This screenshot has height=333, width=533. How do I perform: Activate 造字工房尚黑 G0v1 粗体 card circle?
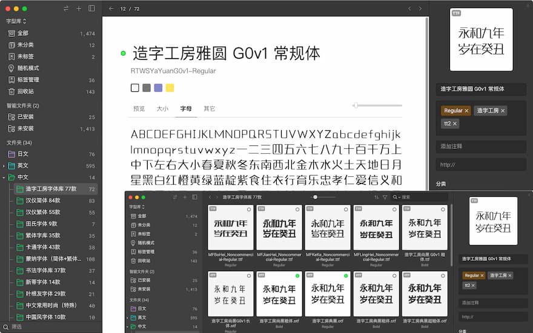click(x=443, y=209)
